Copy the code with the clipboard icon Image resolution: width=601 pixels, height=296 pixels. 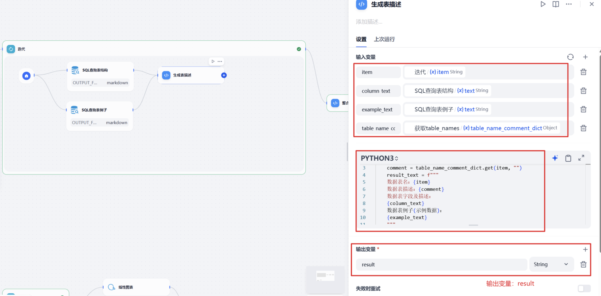coord(568,158)
